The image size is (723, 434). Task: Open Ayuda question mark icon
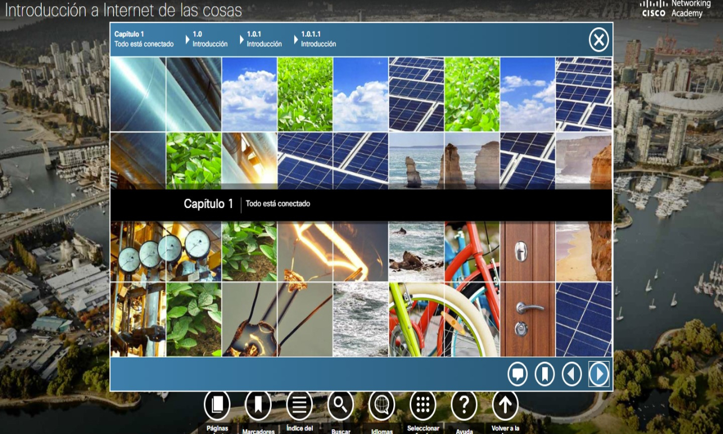(x=464, y=405)
